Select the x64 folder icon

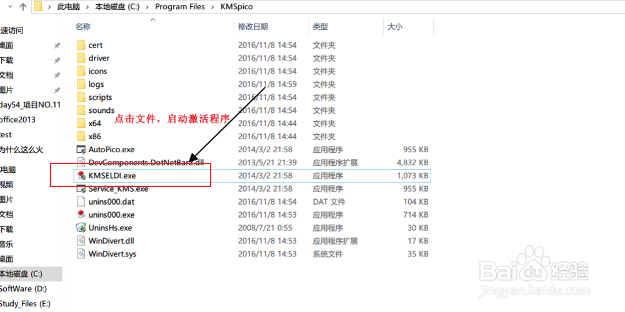pyautogui.click(x=81, y=124)
